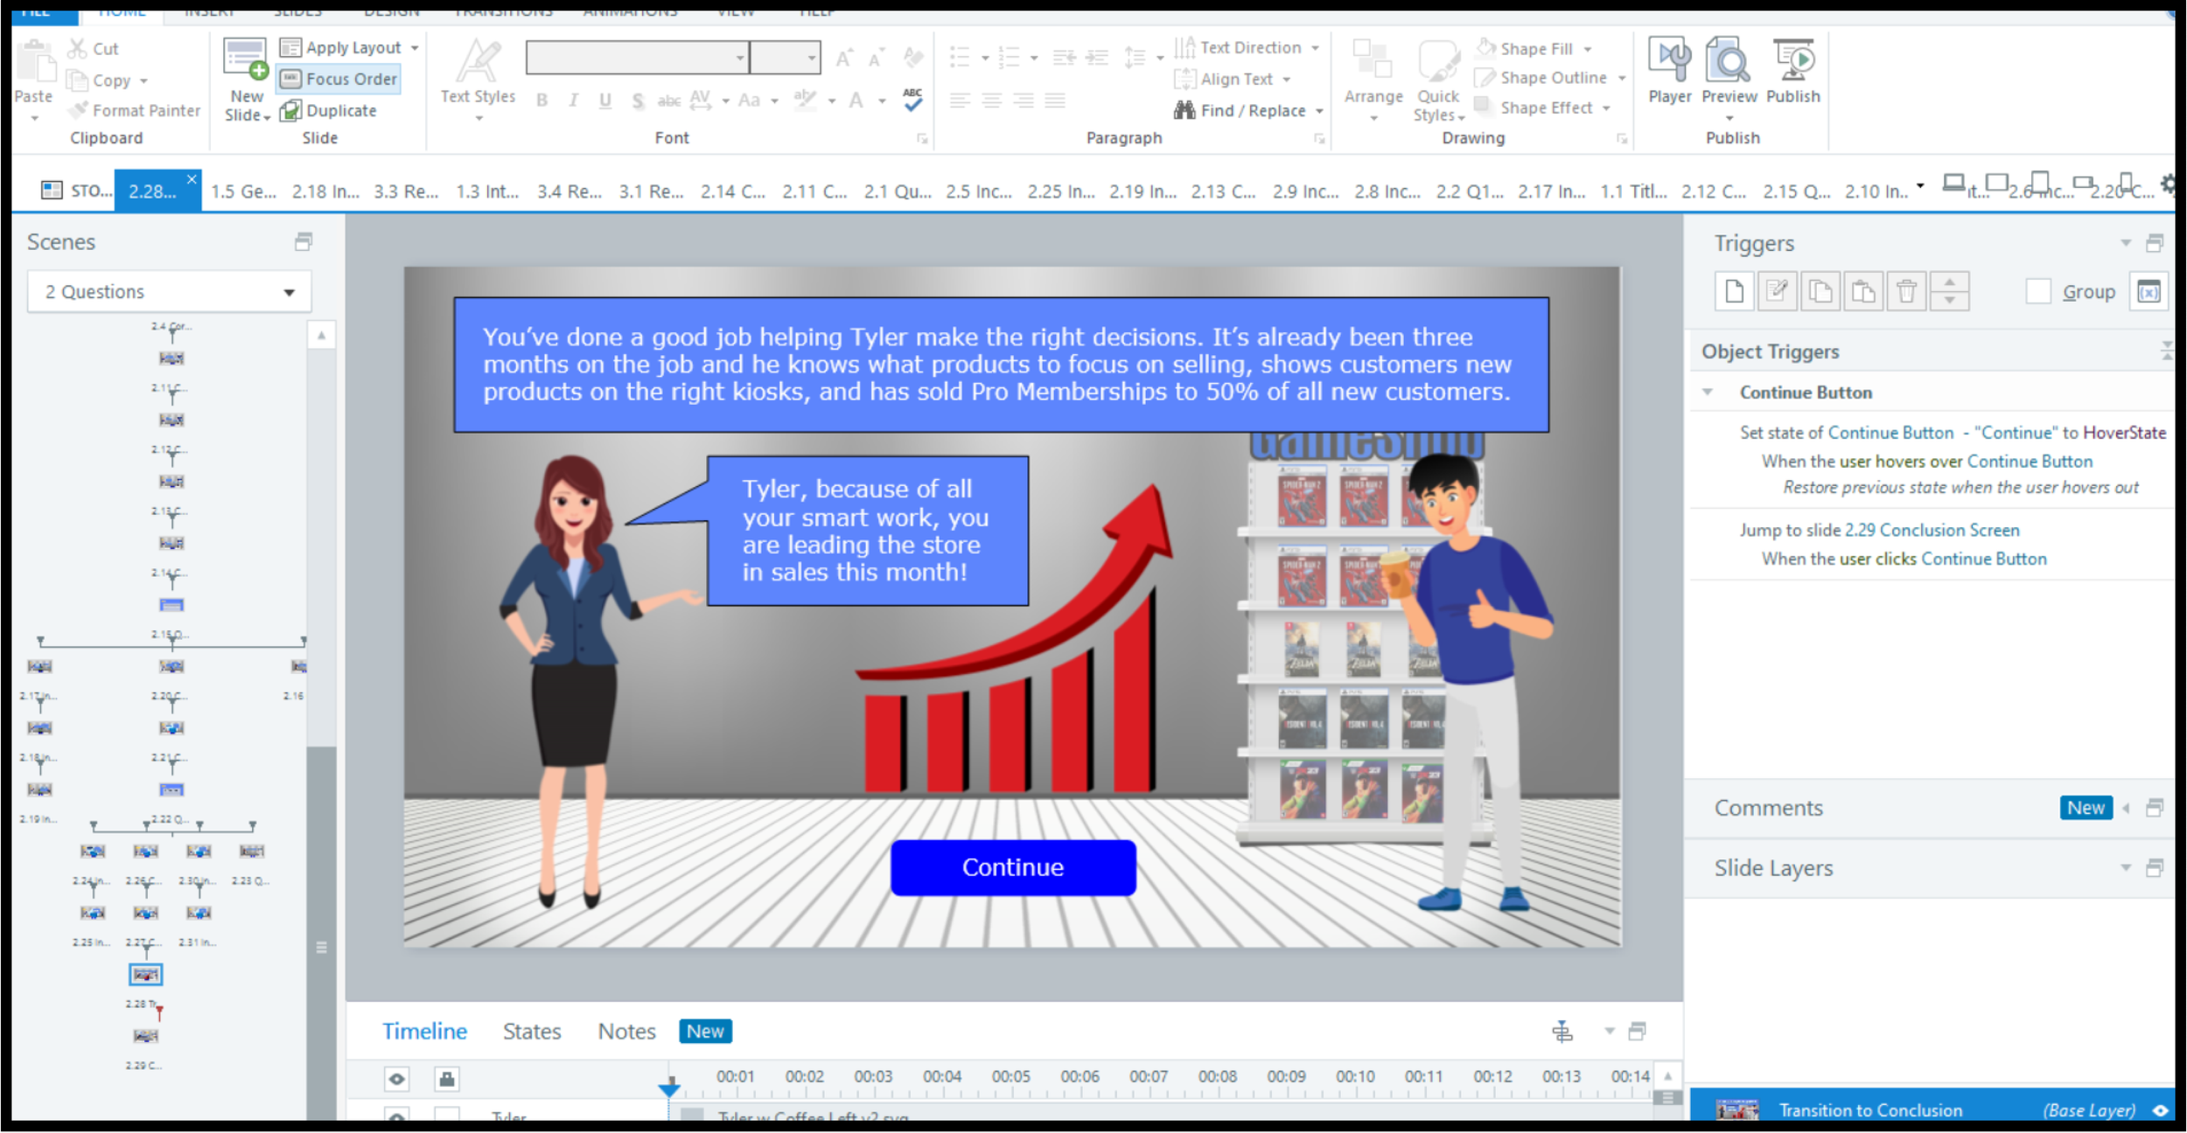
Task: Open the Notes tab
Action: point(626,1032)
